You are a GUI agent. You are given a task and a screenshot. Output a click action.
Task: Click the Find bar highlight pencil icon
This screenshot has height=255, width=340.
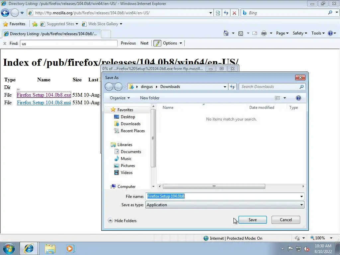(x=157, y=43)
